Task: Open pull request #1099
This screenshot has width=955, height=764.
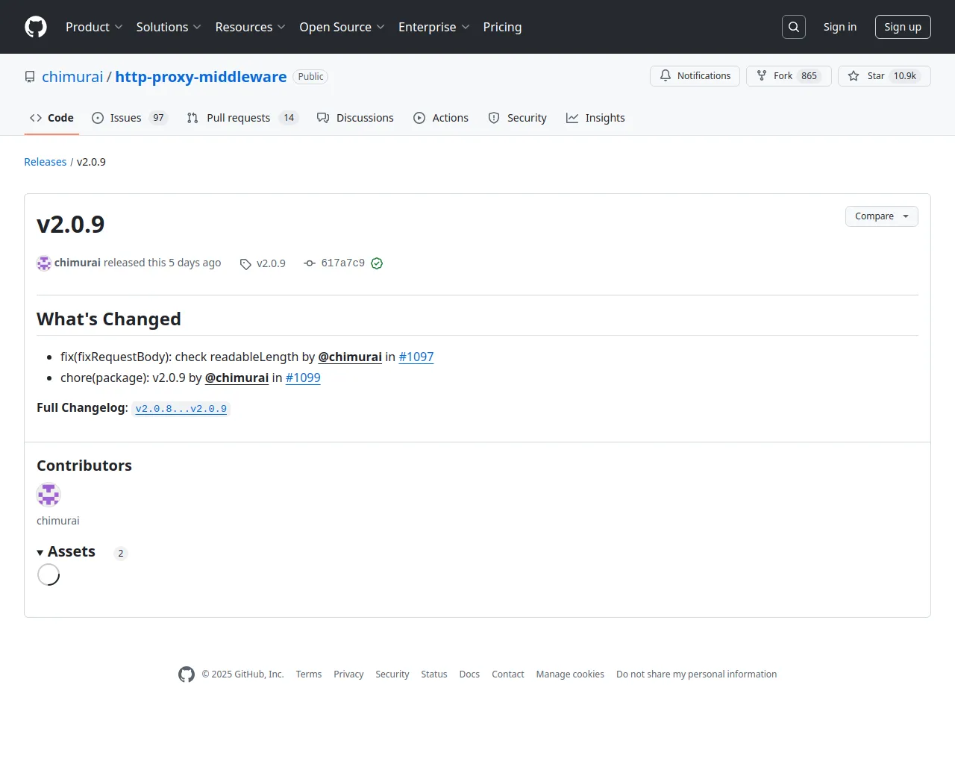Action: click(x=303, y=378)
